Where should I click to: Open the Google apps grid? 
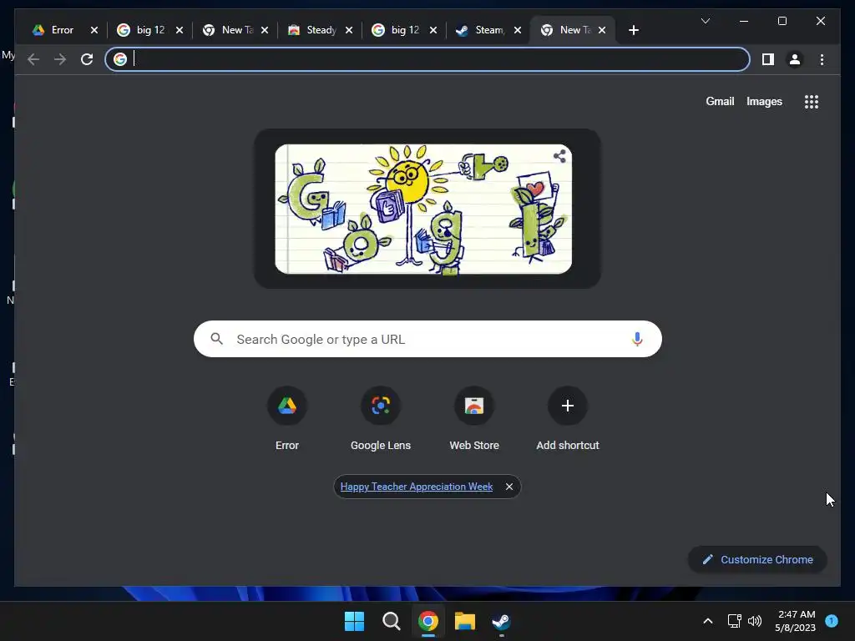pyautogui.click(x=812, y=102)
